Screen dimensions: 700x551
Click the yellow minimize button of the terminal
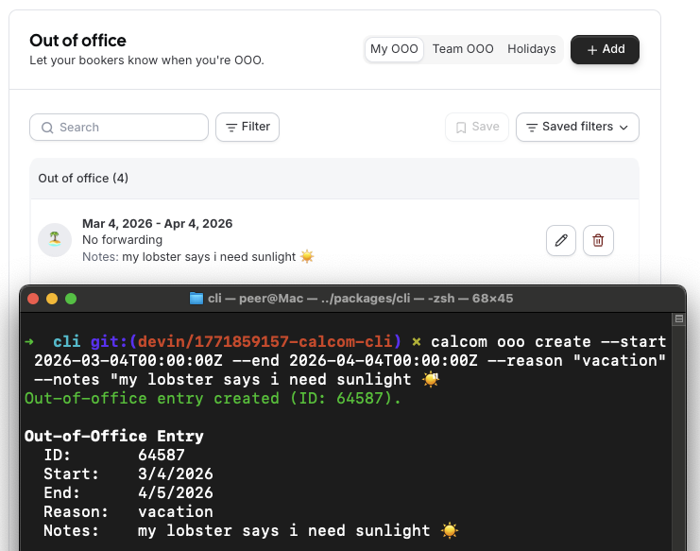pyautogui.click(x=52, y=299)
